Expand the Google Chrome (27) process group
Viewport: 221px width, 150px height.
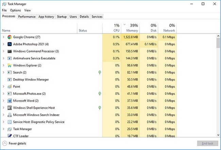pos(3,37)
